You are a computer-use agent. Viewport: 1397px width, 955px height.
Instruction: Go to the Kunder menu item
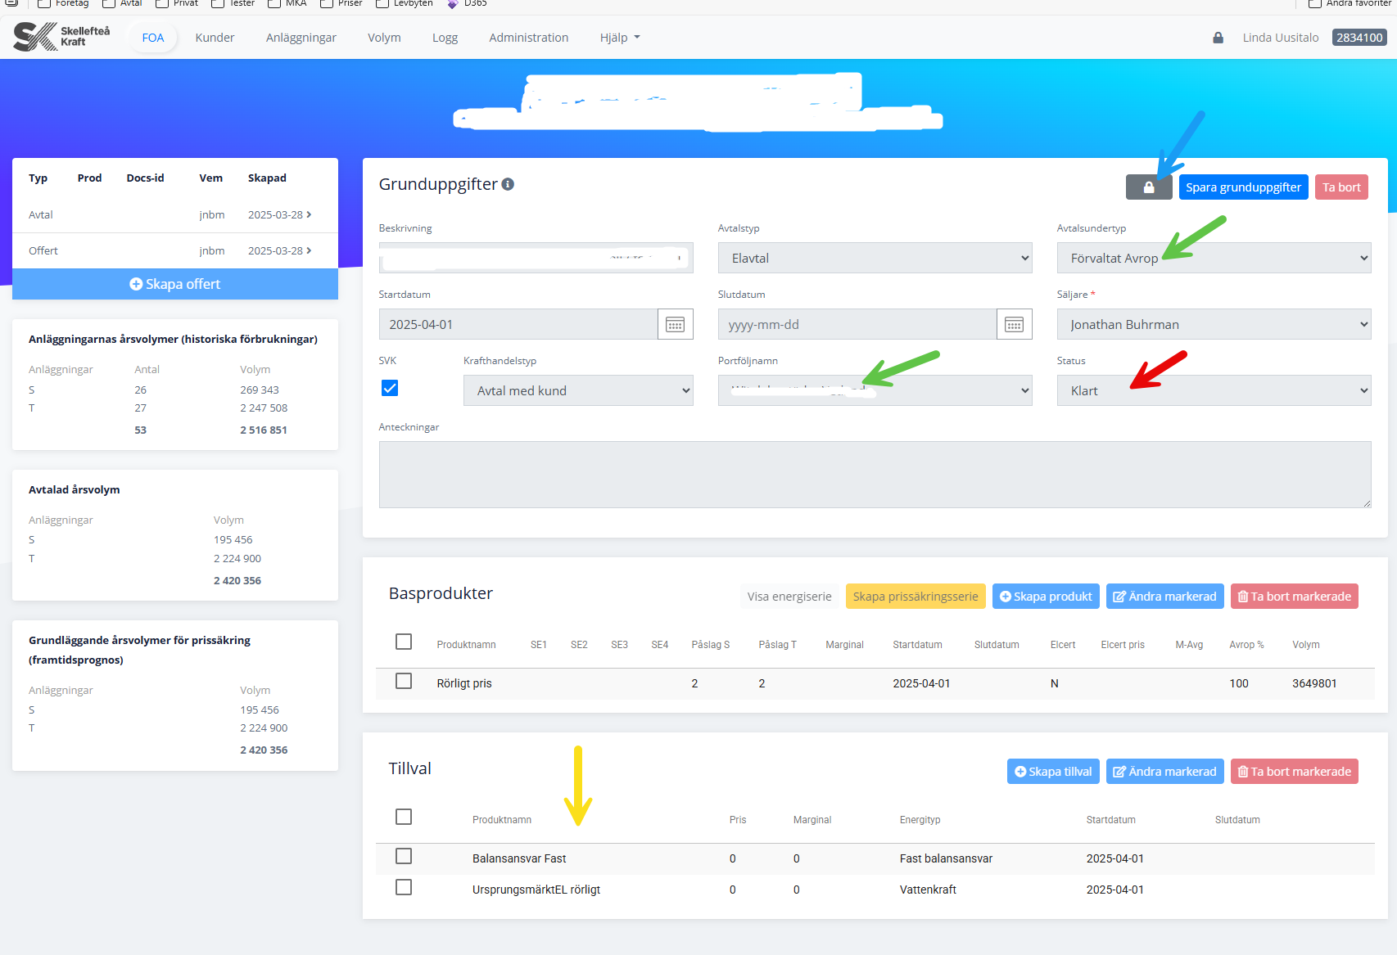point(215,38)
